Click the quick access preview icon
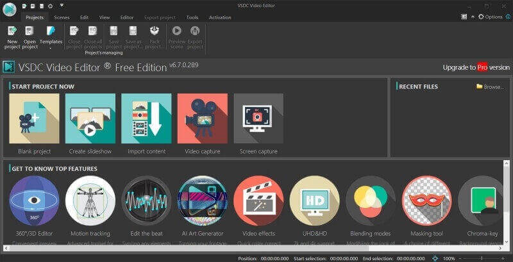Viewport: 513px width, 262px height. (x=50, y=6)
